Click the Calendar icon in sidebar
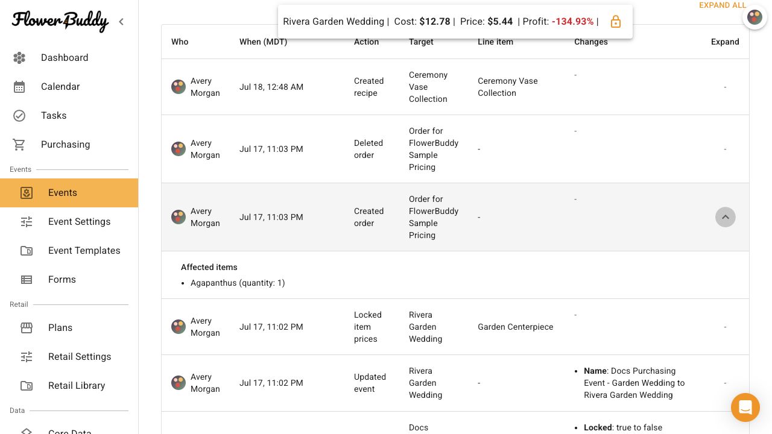 (19, 87)
